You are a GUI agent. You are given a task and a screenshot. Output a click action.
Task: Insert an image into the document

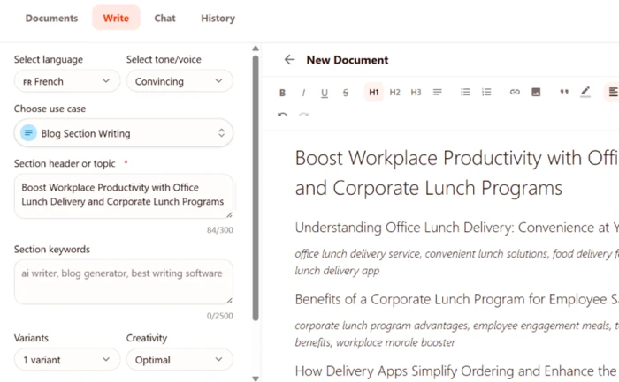click(x=536, y=92)
